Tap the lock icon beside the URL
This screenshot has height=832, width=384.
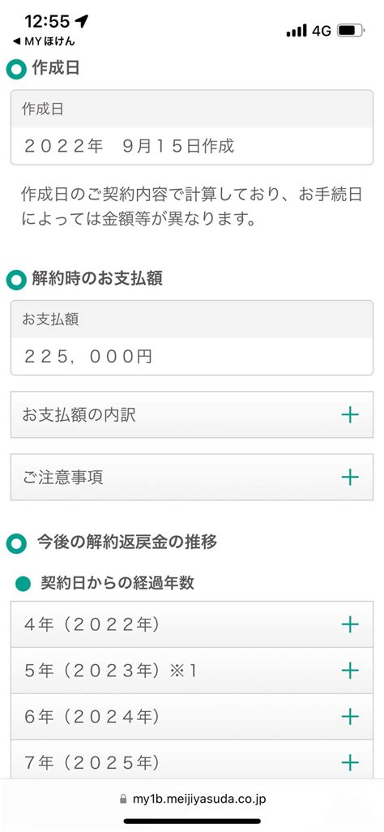(124, 799)
